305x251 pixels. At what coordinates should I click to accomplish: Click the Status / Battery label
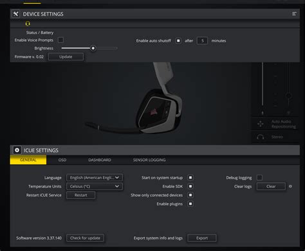point(40,33)
